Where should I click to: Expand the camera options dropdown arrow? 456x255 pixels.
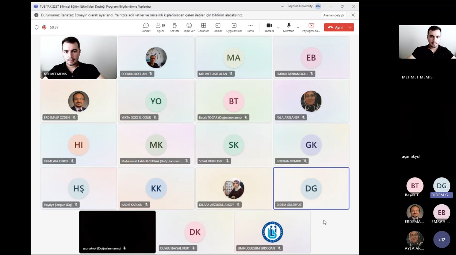tap(278, 27)
